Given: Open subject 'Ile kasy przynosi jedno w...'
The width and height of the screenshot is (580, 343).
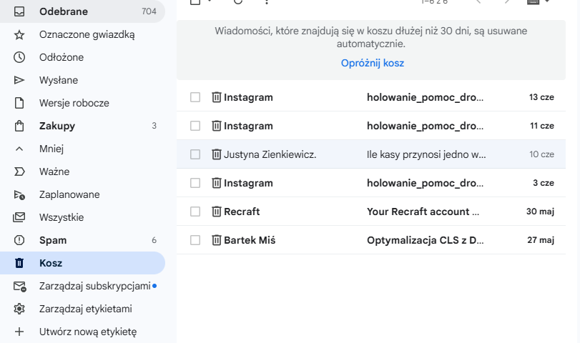Looking at the screenshot, I should 426,154.
